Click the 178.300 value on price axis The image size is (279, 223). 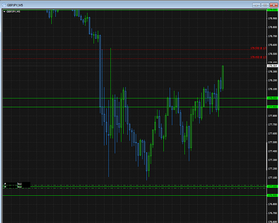272,72
